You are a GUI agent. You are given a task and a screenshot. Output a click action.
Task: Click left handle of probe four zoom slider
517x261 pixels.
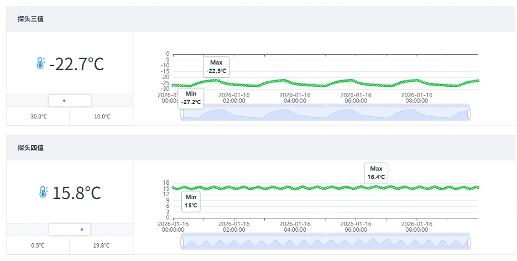point(182,242)
